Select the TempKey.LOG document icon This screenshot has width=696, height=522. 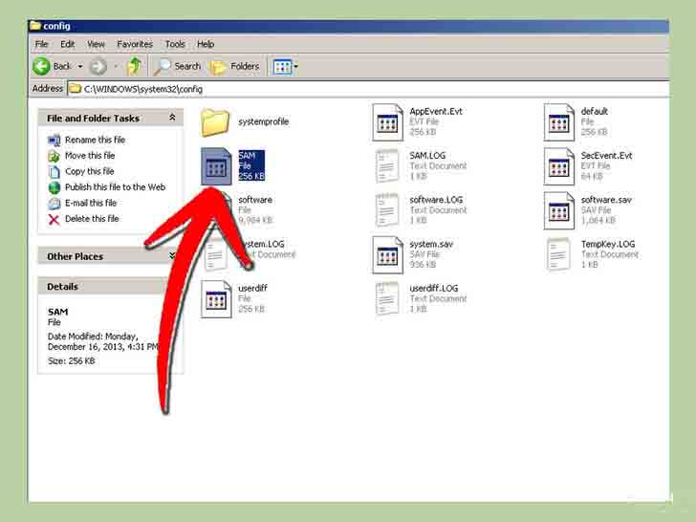click(x=558, y=254)
